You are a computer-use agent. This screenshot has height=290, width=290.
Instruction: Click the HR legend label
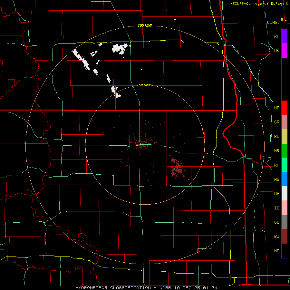pyautogui.click(x=277, y=151)
